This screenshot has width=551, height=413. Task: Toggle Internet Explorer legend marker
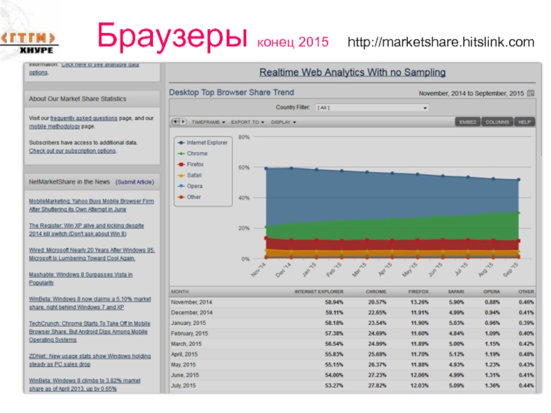[x=181, y=142]
